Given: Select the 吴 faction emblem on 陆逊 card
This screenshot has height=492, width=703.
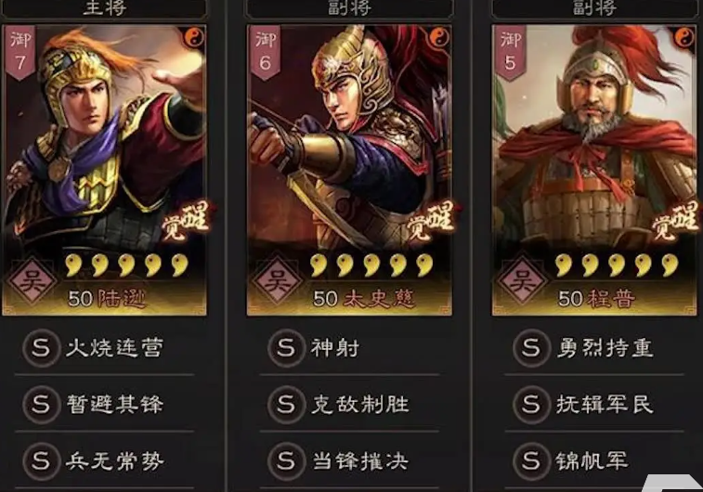Looking at the screenshot, I should coord(32,281).
